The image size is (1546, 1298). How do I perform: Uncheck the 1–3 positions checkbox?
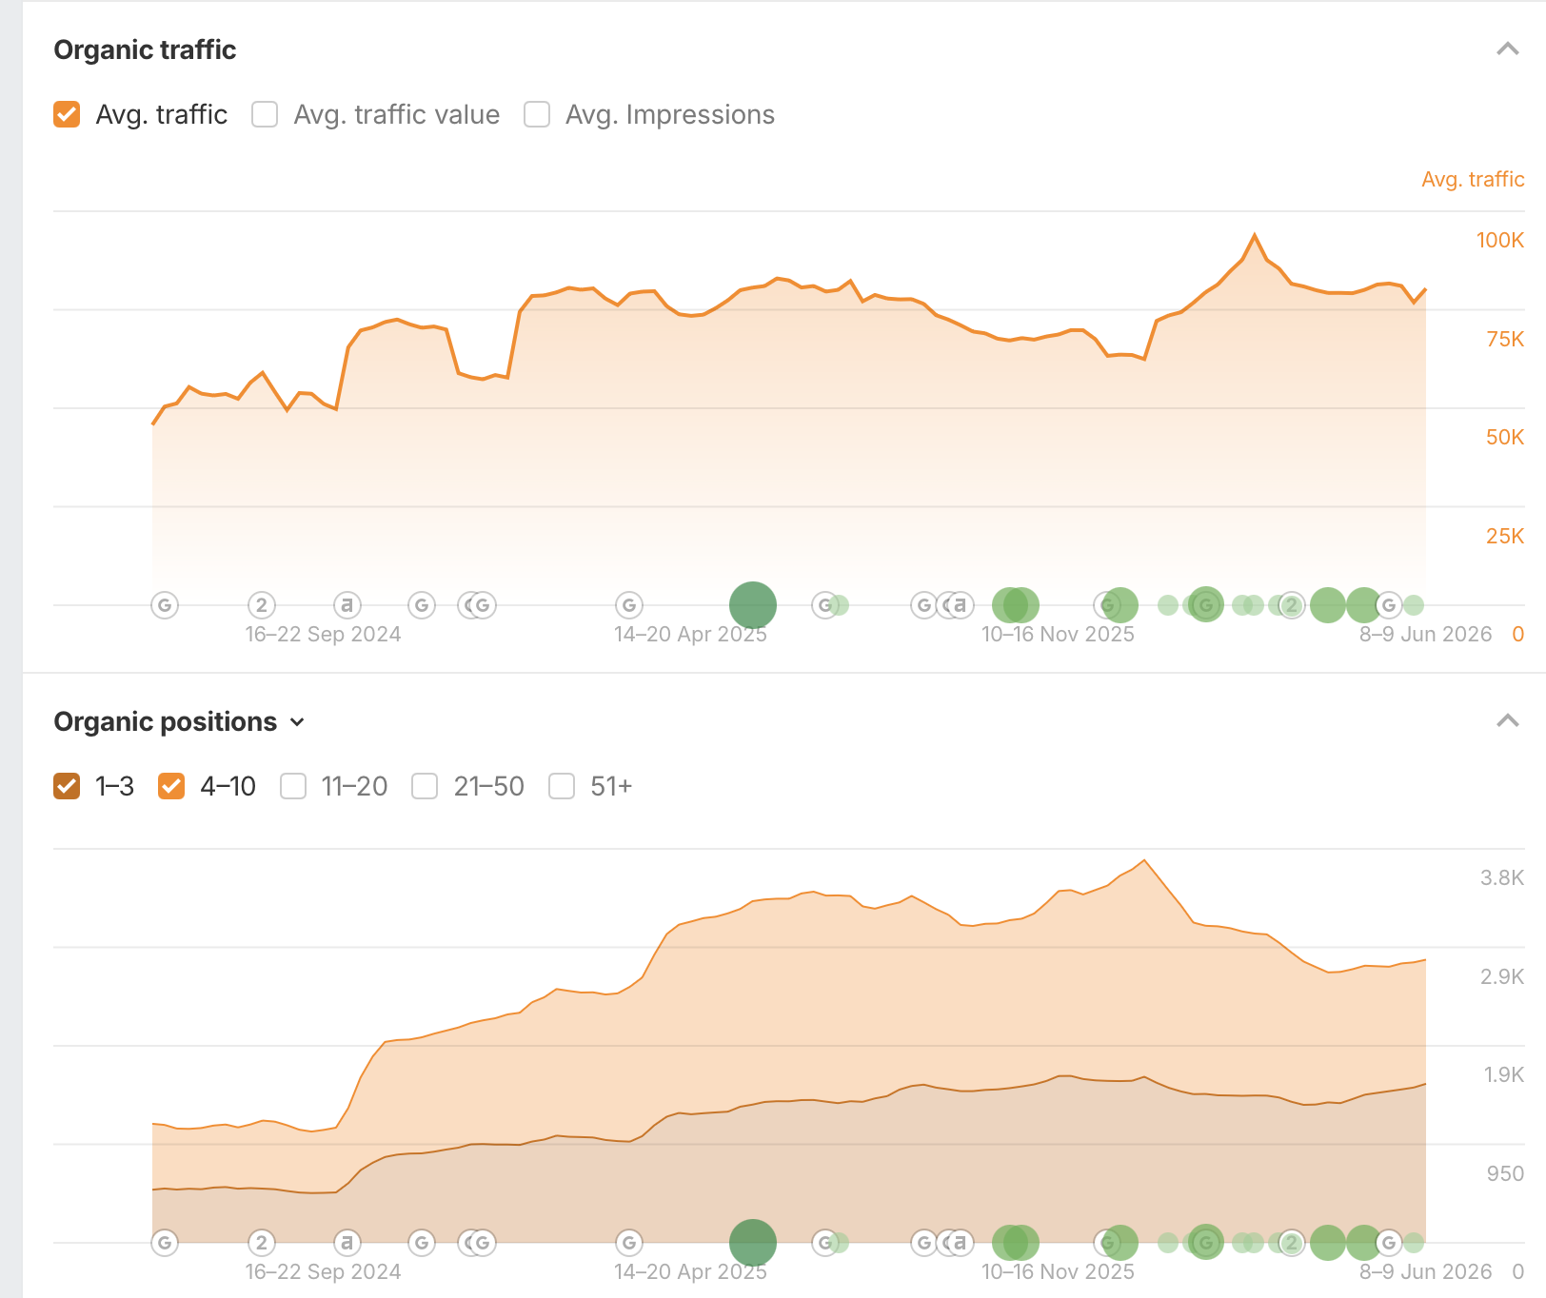pos(67,786)
